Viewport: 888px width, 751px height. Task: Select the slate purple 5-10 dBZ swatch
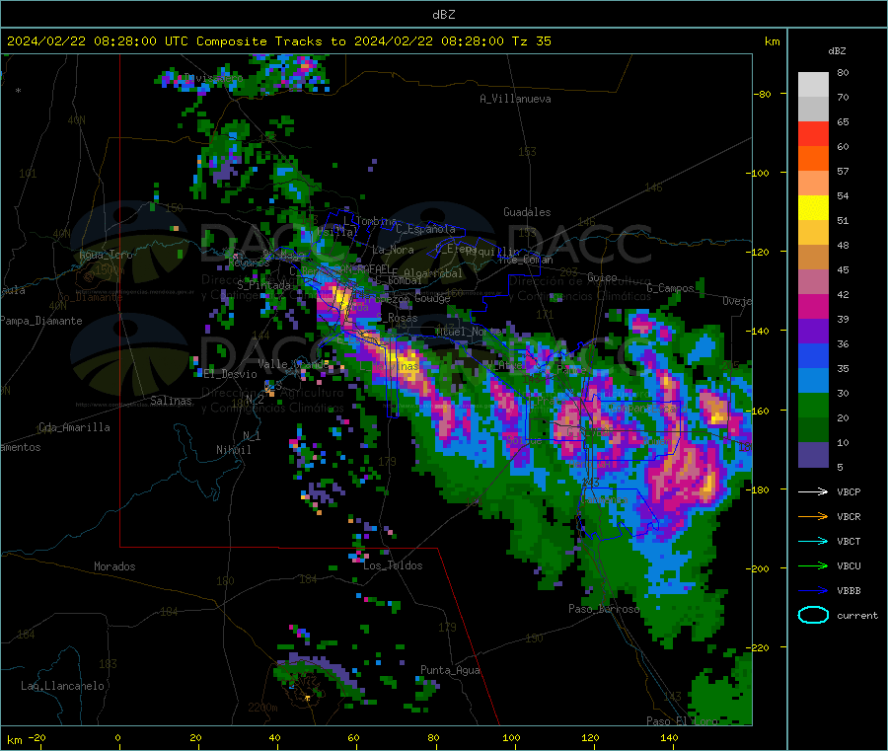pyautogui.click(x=813, y=455)
